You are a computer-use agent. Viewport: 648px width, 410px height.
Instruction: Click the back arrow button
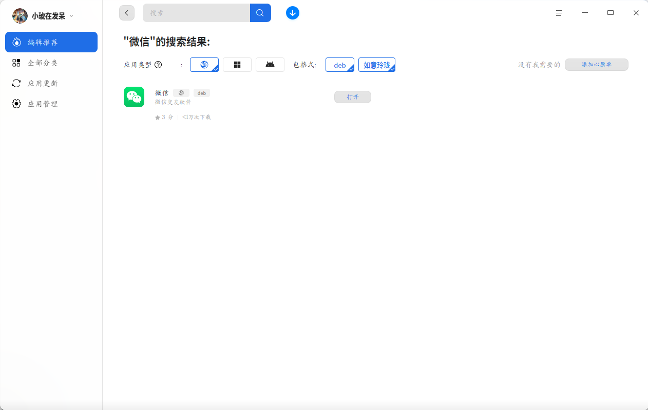pos(127,13)
